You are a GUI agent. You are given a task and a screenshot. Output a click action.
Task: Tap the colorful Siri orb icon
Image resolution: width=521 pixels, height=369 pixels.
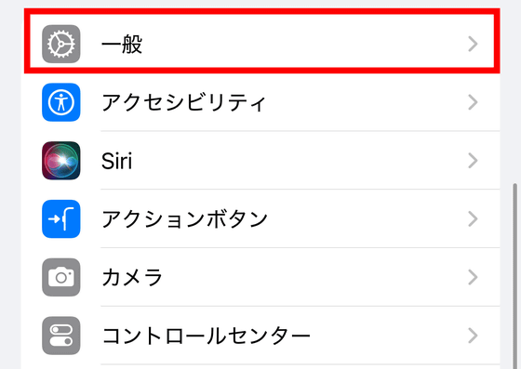61,161
